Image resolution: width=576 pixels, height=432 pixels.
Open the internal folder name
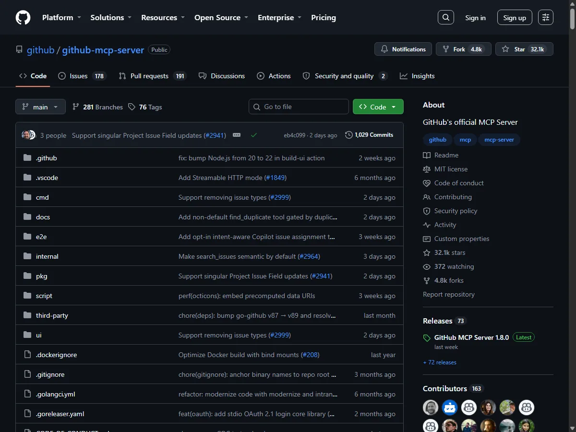click(x=47, y=256)
